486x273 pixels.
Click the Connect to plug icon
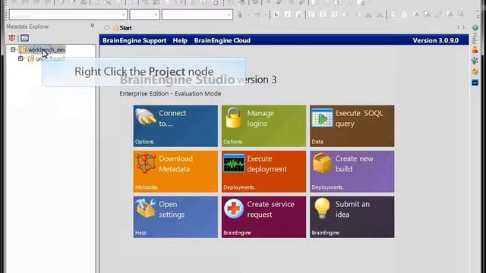point(146,117)
